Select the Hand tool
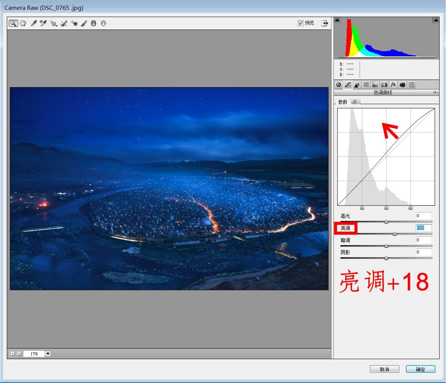Viewport: 446px width, 383px height. coord(23,23)
